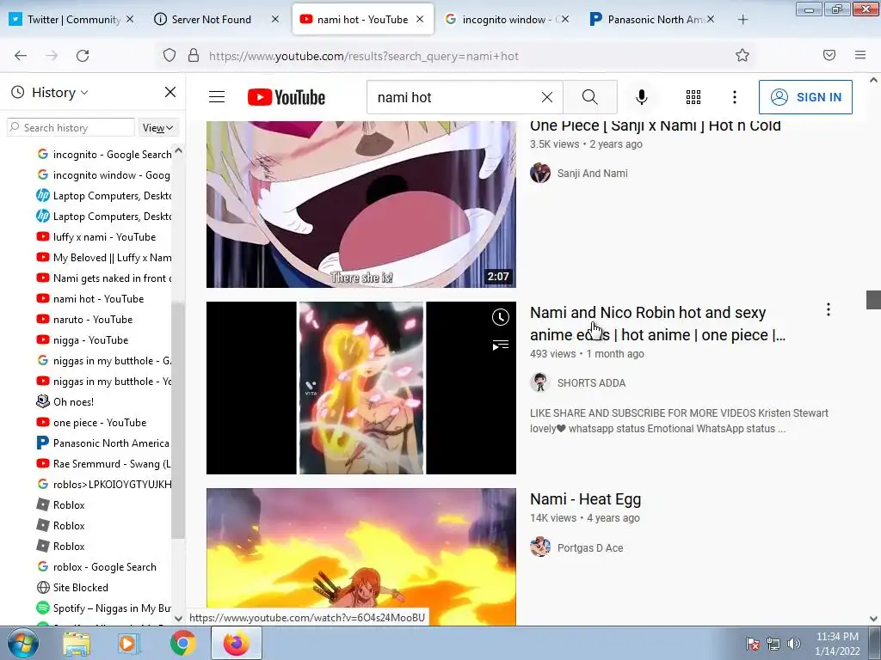Image resolution: width=881 pixels, height=660 pixels.
Task: Open the Pocket save icon
Action: [x=829, y=55]
